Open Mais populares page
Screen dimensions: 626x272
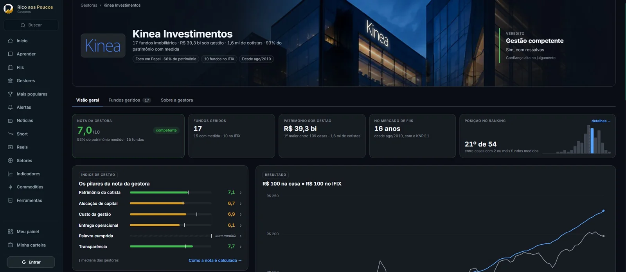click(31, 94)
